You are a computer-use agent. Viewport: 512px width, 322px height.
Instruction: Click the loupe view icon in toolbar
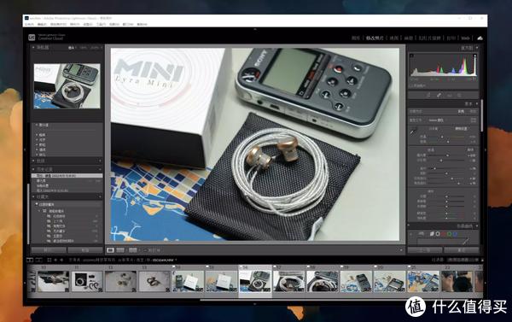[x=110, y=250]
